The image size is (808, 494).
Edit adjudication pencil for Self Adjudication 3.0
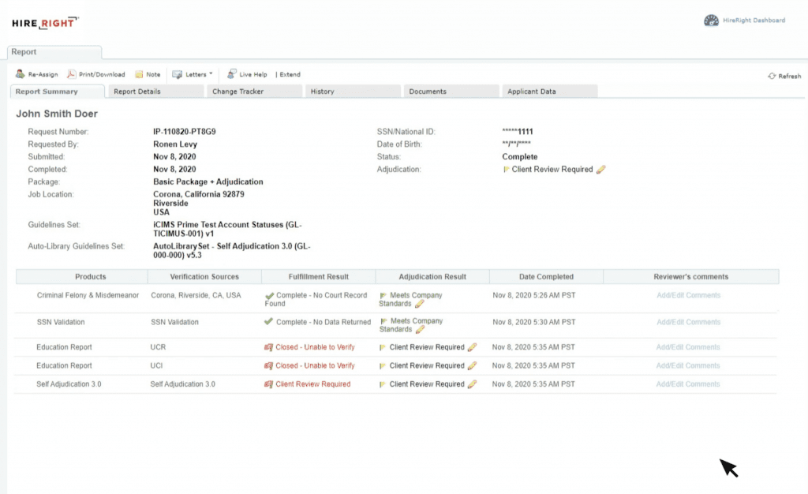[x=472, y=384]
